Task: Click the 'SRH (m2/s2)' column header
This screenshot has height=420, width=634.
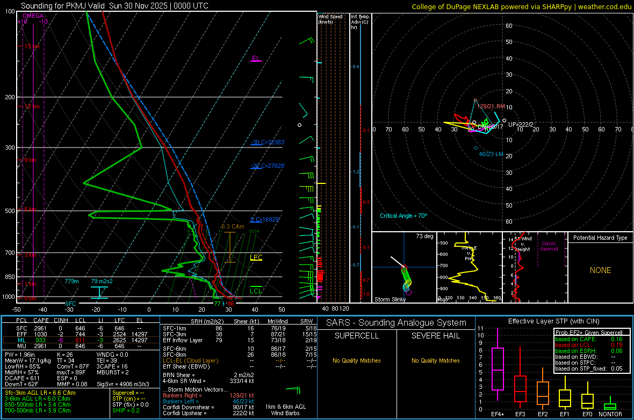Action: 207,321
